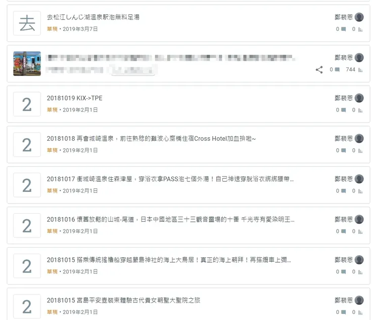Click stats icon next to 744 views
Image resolution: width=374 pixels, height=320 pixels.
click(x=360, y=70)
